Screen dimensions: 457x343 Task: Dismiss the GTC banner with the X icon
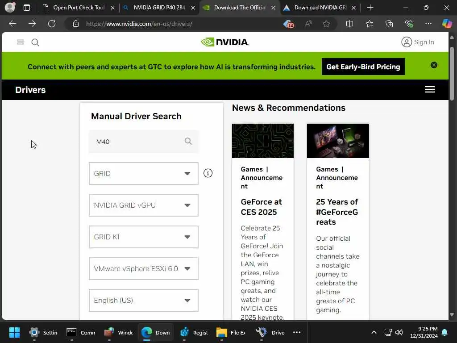434,65
